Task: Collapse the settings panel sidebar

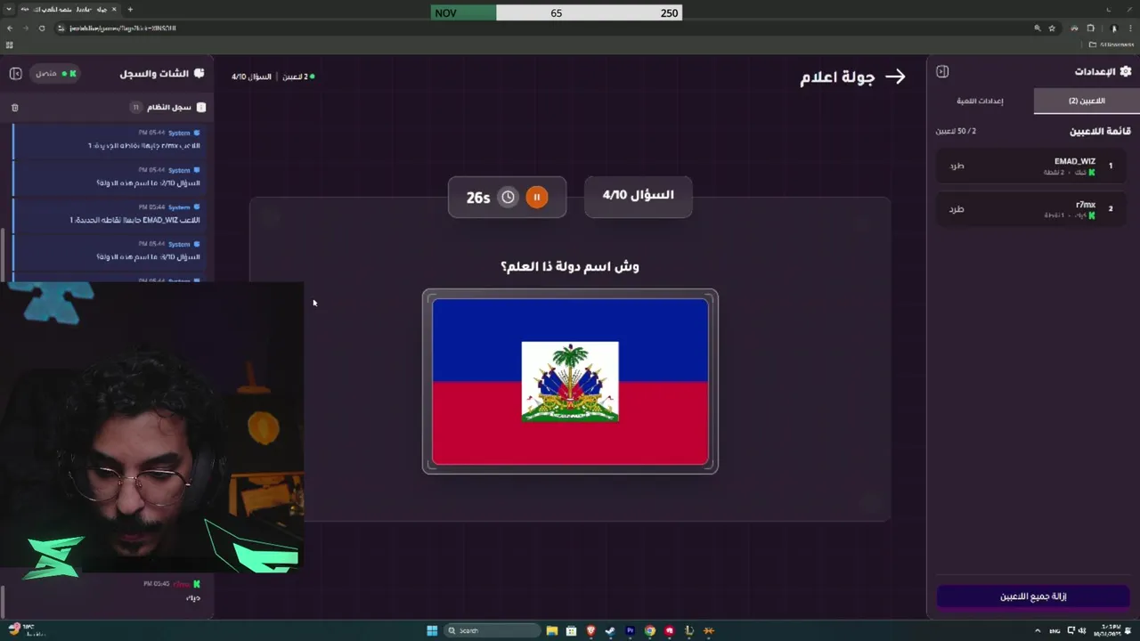Action: pos(942,71)
